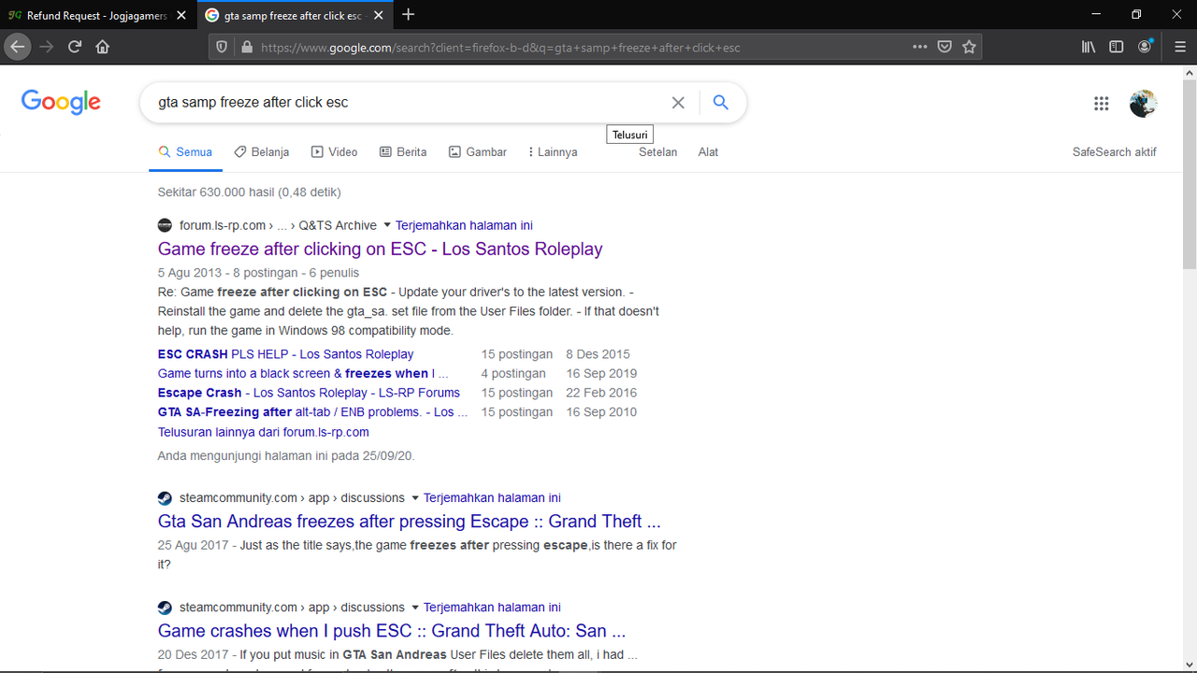1197x673 pixels.
Task: Expand the Lainnya more menu
Action: (552, 151)
